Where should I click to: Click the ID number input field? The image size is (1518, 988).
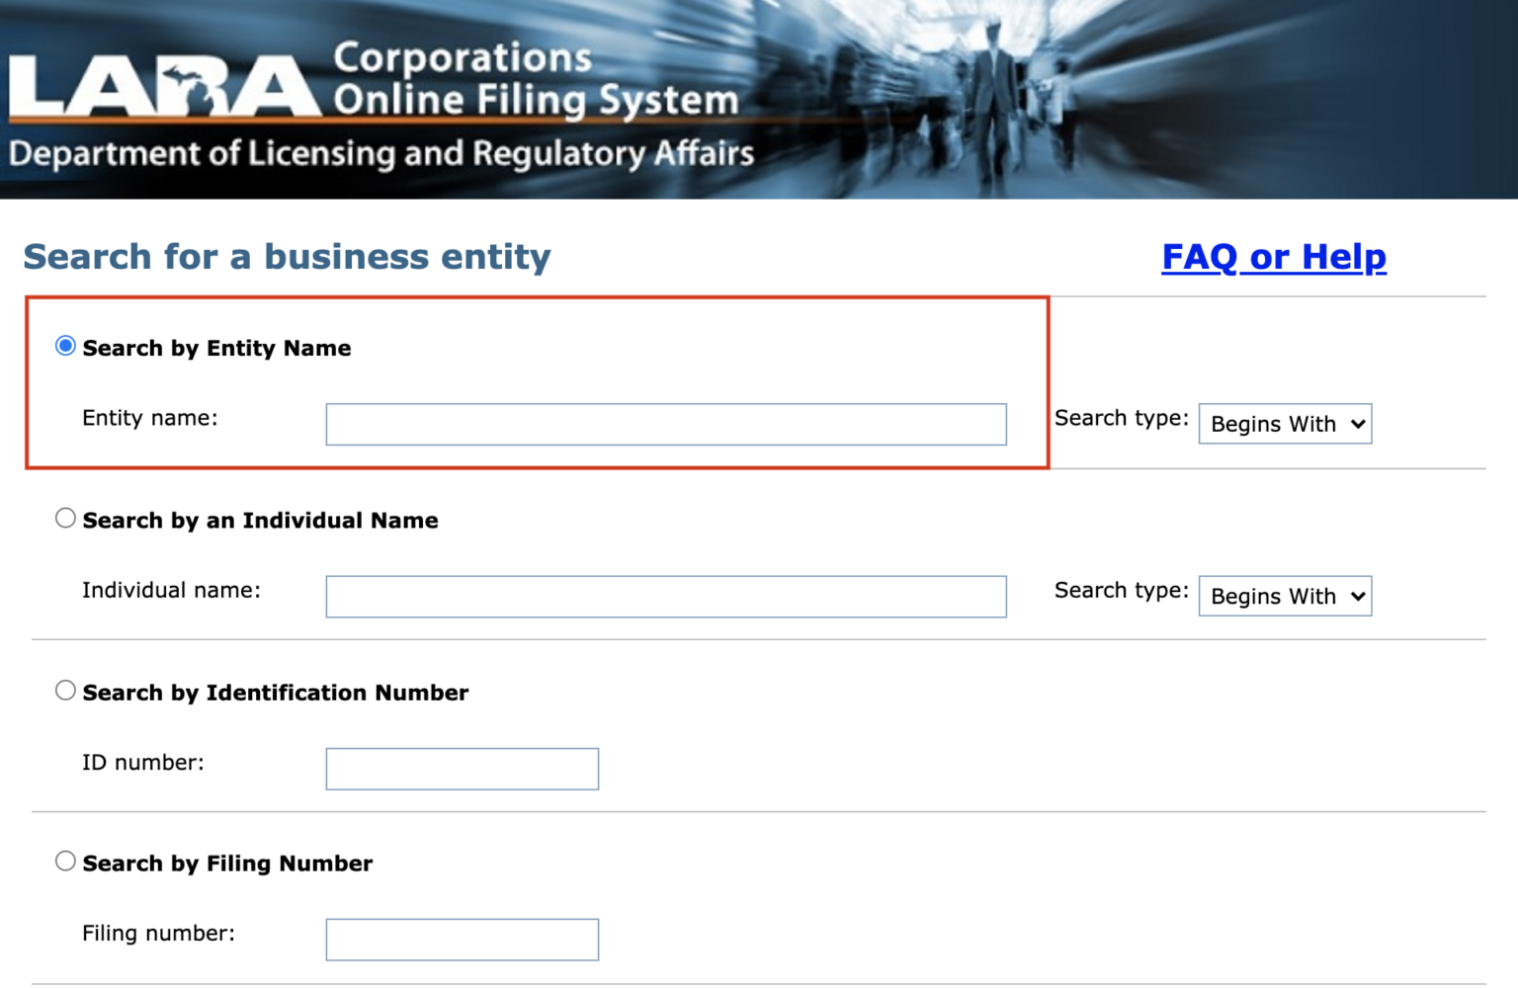tap(462, 769)
